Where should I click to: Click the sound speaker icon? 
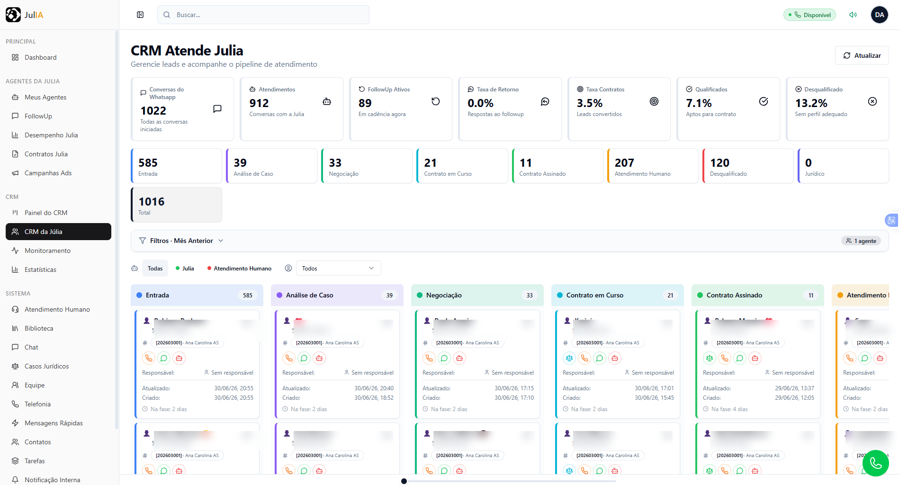click(853, 15)
